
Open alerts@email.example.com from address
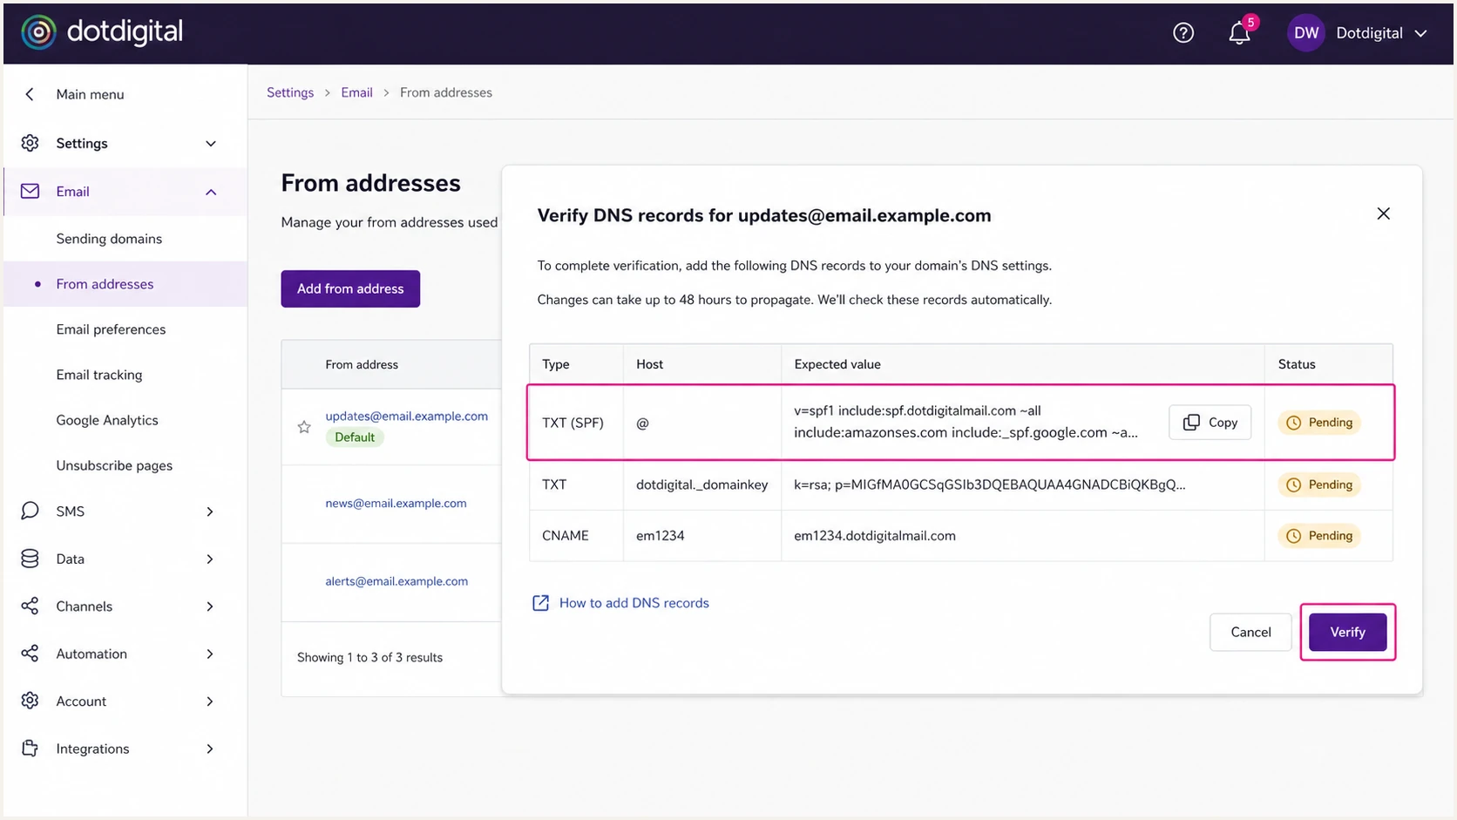point(396,581)
